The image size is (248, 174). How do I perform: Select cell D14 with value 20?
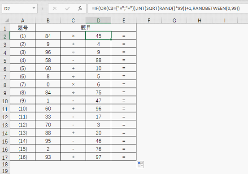[98, 133]
